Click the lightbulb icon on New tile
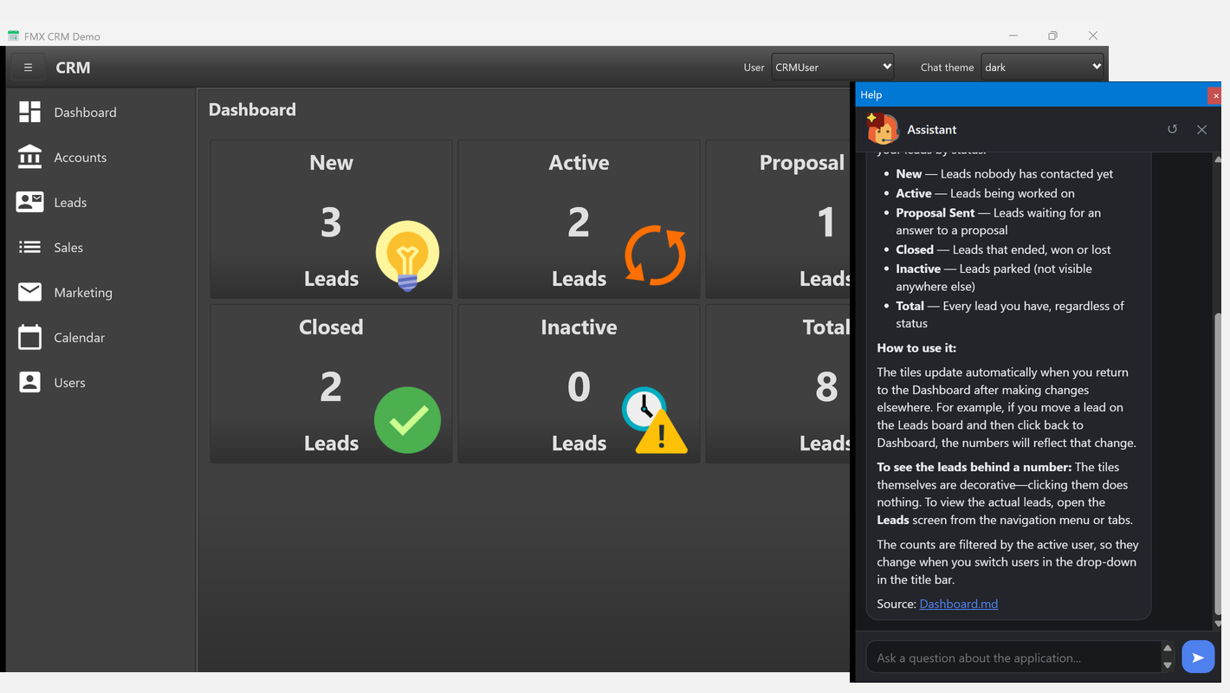1230x693 pixels. 407,256
